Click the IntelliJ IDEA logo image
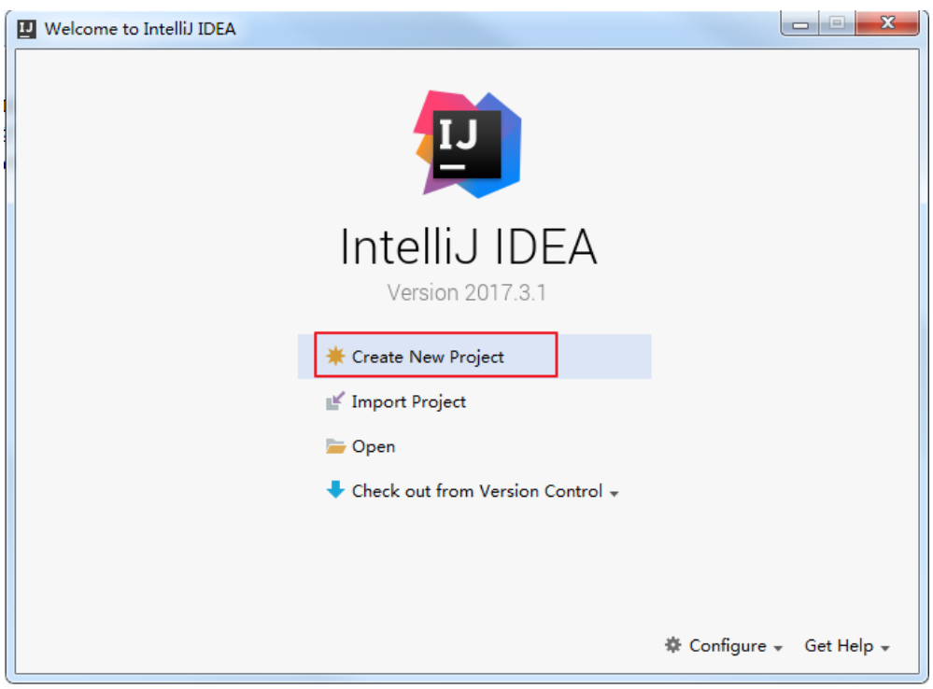 pyautogui.click(x=468, y=145)
